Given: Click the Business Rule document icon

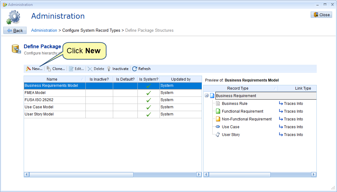Looking at the screenshot, I should (218, 103).
